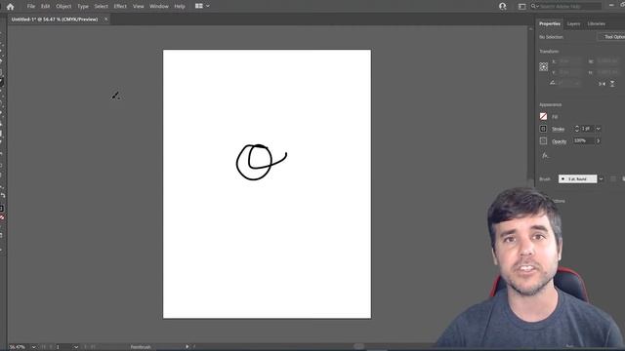
Task: Expand the Opacity slider arrow
Action: pyautogui.click(x=599, y=140)
